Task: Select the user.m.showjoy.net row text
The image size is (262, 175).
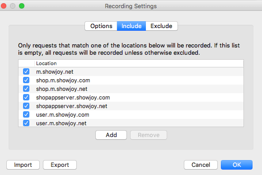Action: [61, 123]
